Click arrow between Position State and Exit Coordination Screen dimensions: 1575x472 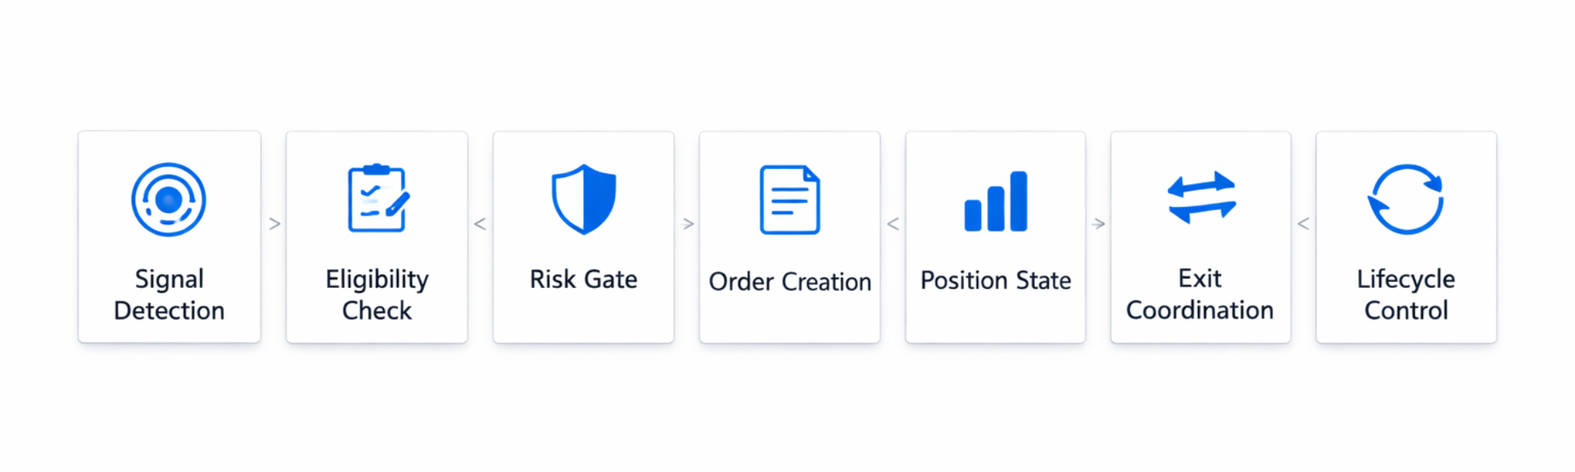coord(1099,224)
